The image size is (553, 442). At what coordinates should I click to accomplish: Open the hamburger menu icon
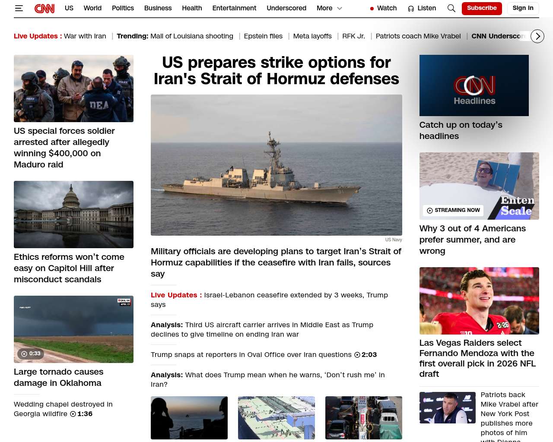pos(19,8)
